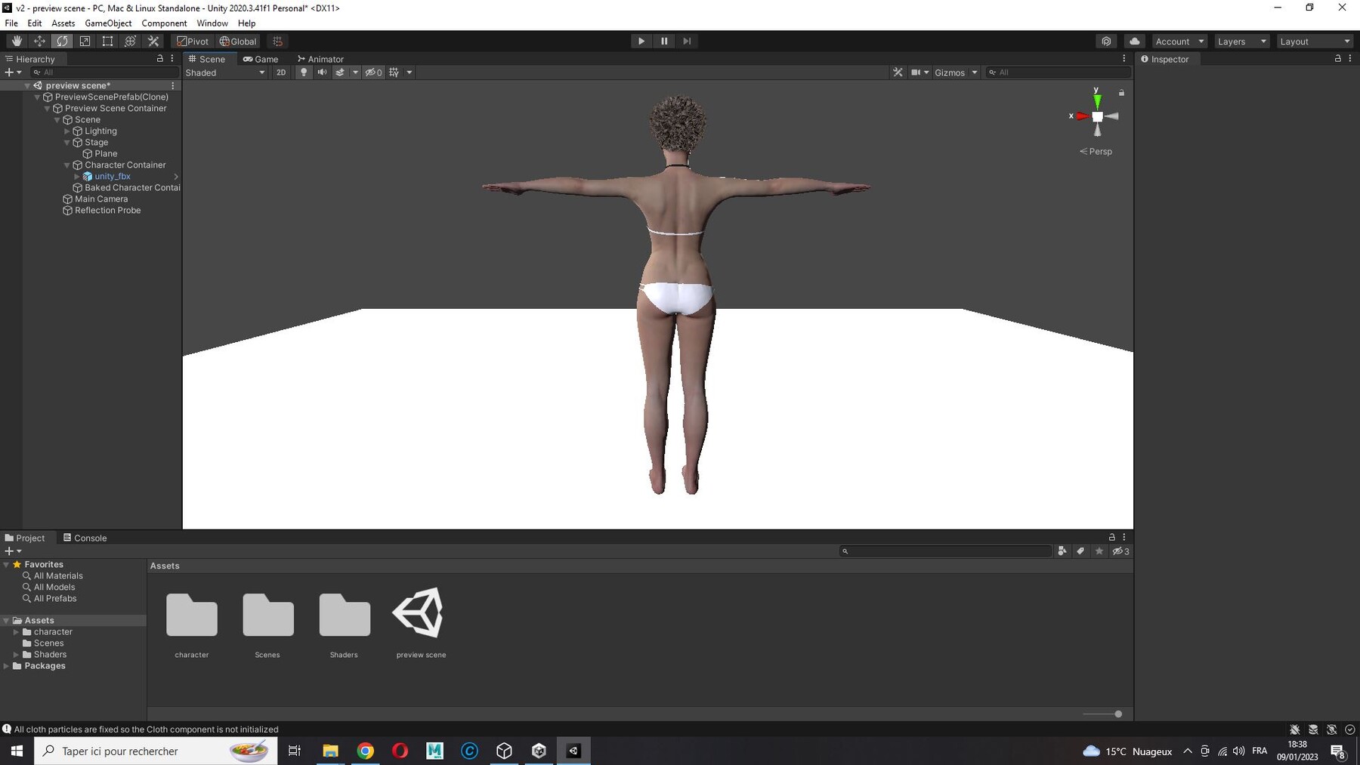Select Reflection Probe in Hierarchy
Screen dimensions: 1360x765
(107, 211)
